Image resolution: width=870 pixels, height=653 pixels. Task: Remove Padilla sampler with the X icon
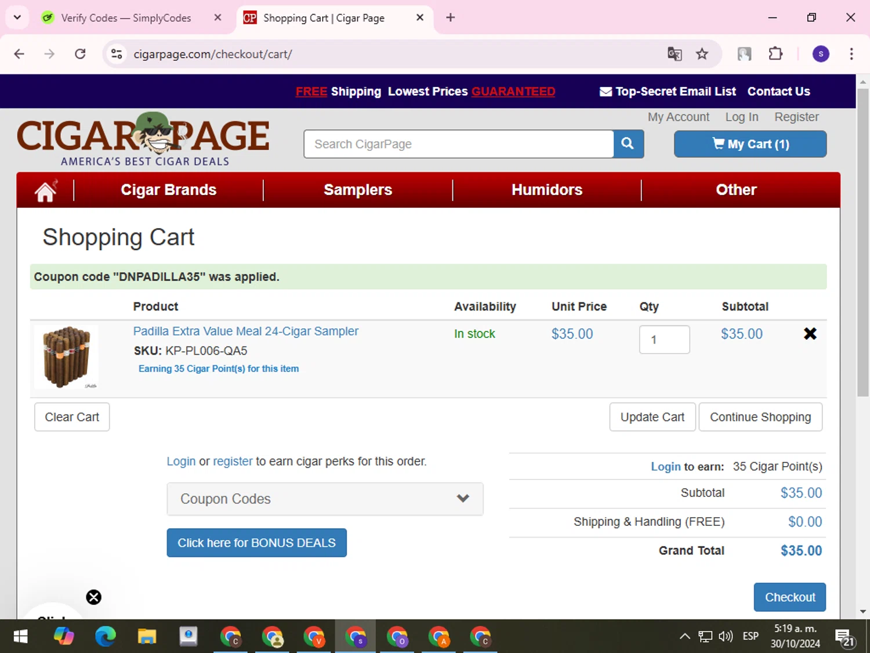tap(810, 334)
